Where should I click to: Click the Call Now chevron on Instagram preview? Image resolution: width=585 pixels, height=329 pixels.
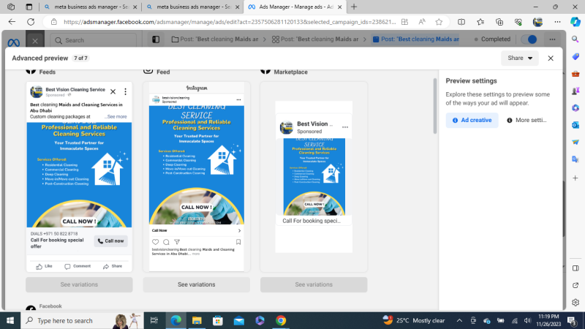(239, 230)
